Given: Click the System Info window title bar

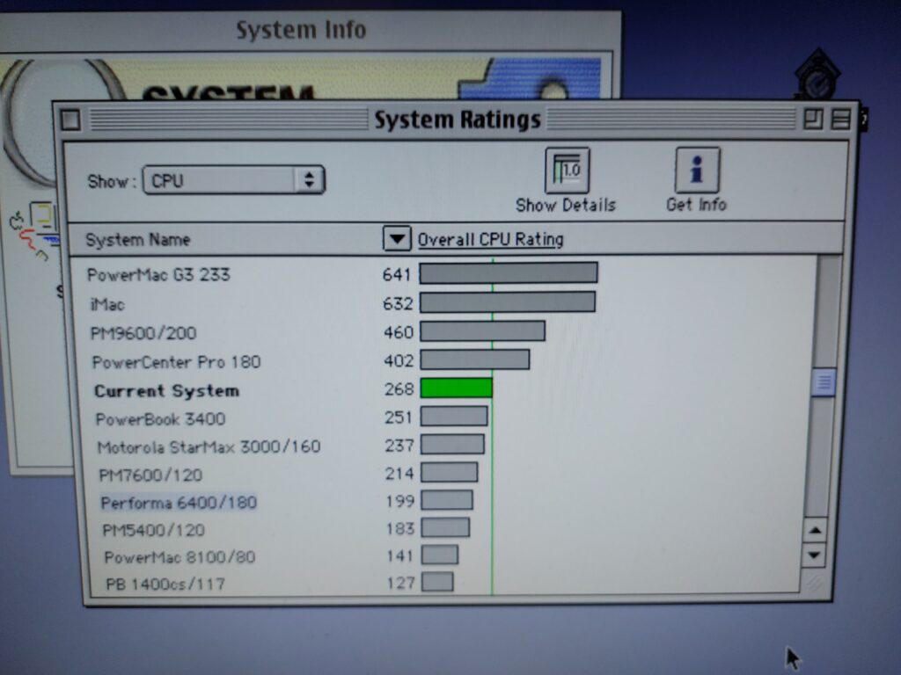Looking at the screenshot, I should [309, 30].
